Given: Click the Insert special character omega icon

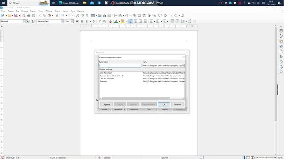Looking at the screenshot, I should [x=126, y=16].
